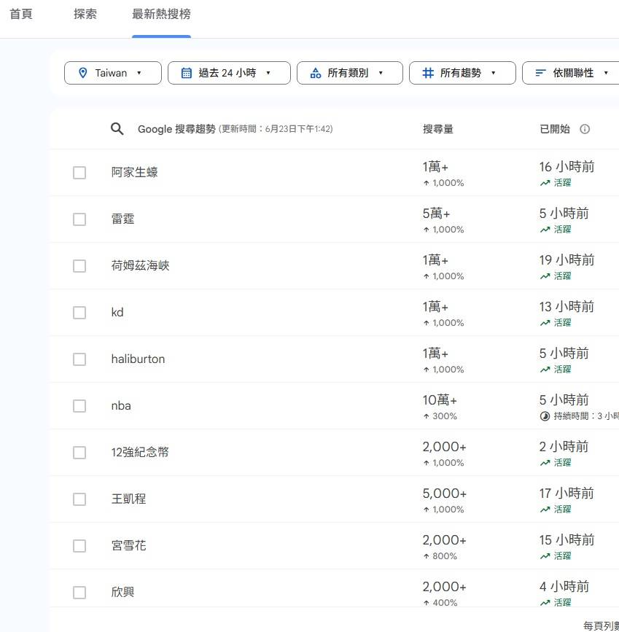Select the checkbox for 雷霆
Image resolution: width=619 pixels, height=632 pixels.
(79, 219)
